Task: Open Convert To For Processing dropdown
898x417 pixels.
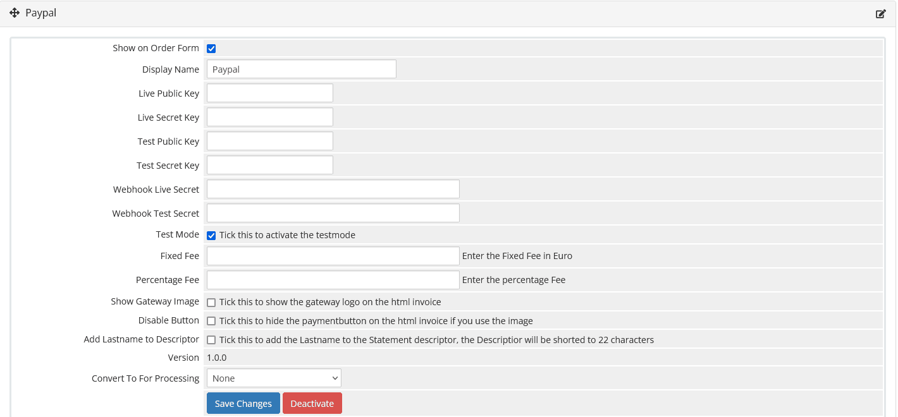Action: (x=274, y=378)
